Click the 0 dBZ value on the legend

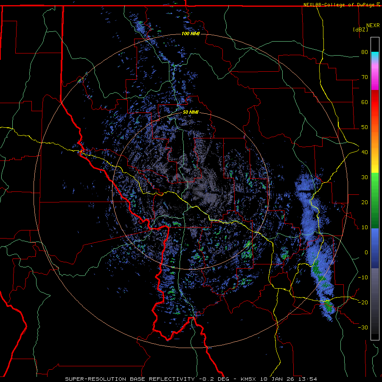(366, 253)
